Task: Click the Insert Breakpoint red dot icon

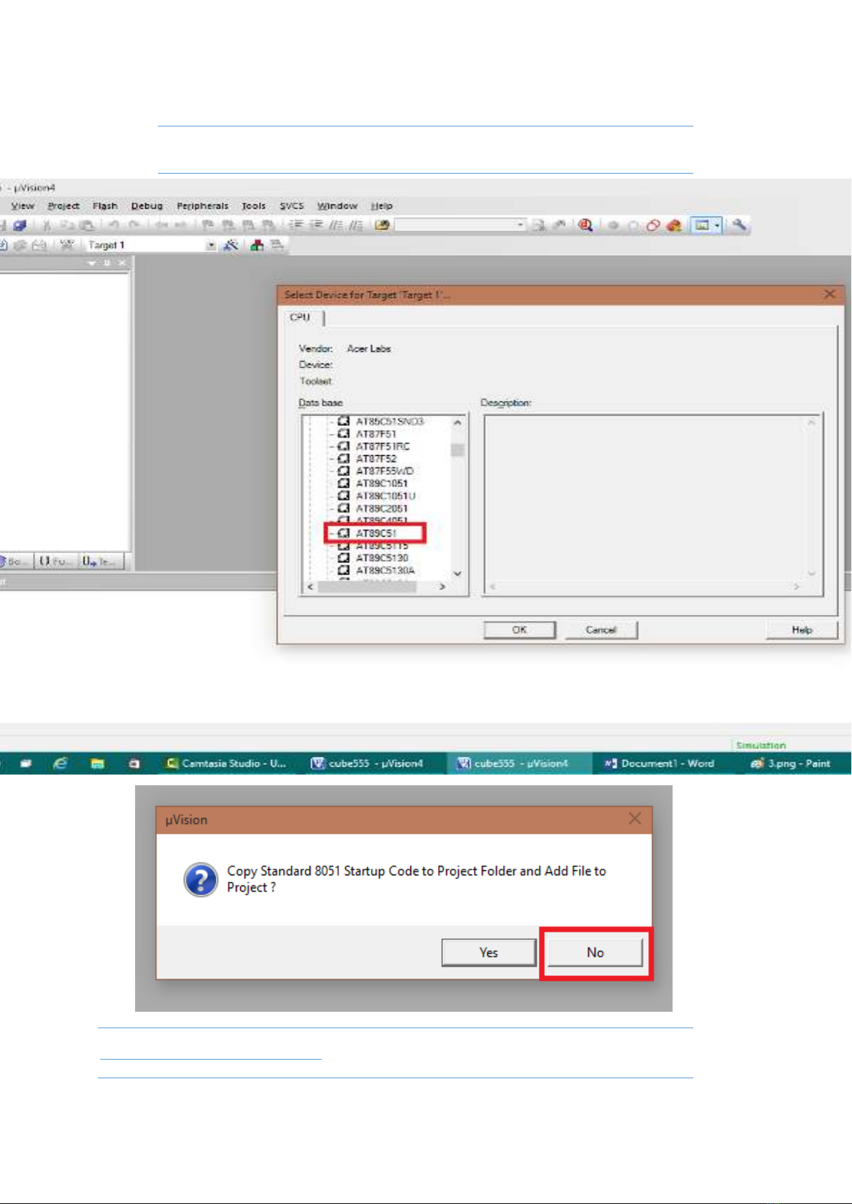Action: point(613,226)
